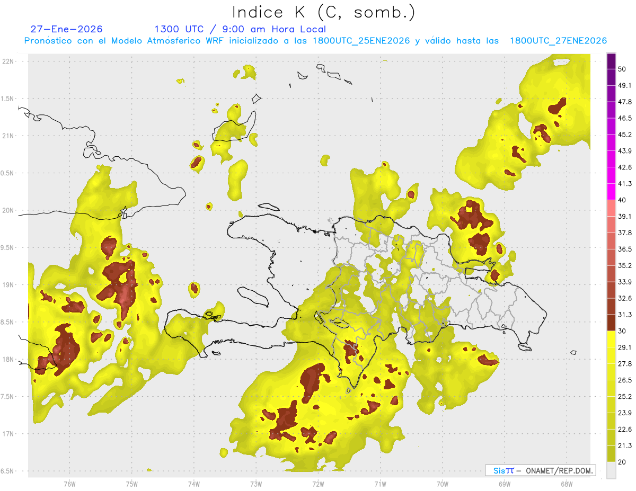Click the colorbar value label 23.9
The height and width of the screenshot is (491, 636).
pos(625,413)
